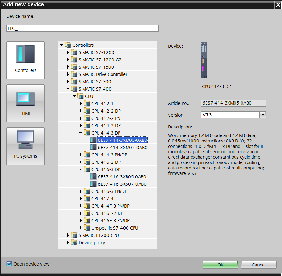Toggle the Open device view checkbox
The image size is (282, 276).
click(9, 264)
